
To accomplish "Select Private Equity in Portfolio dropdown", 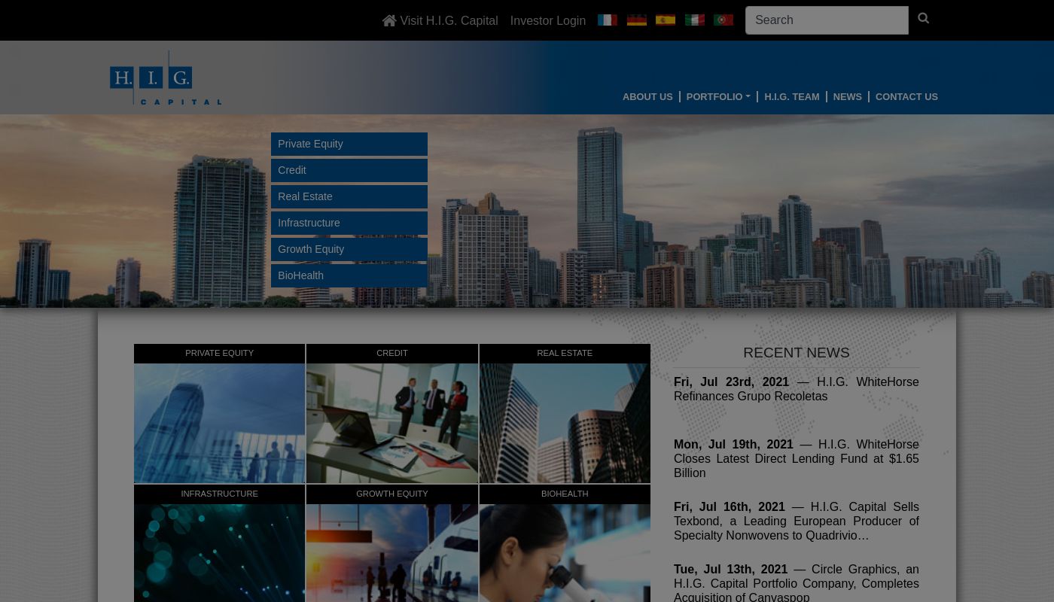I will [349, 144].
